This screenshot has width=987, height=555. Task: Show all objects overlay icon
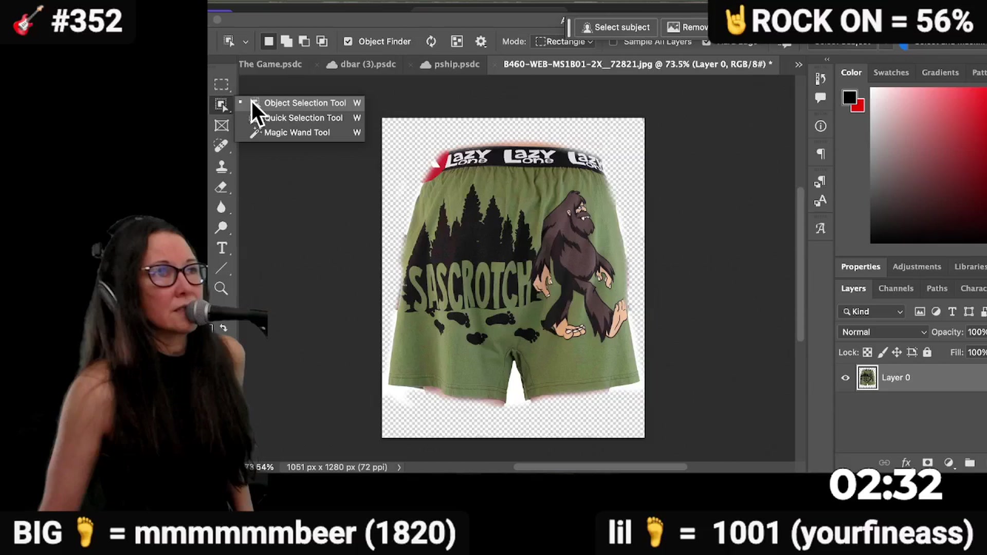pos(456,42)
